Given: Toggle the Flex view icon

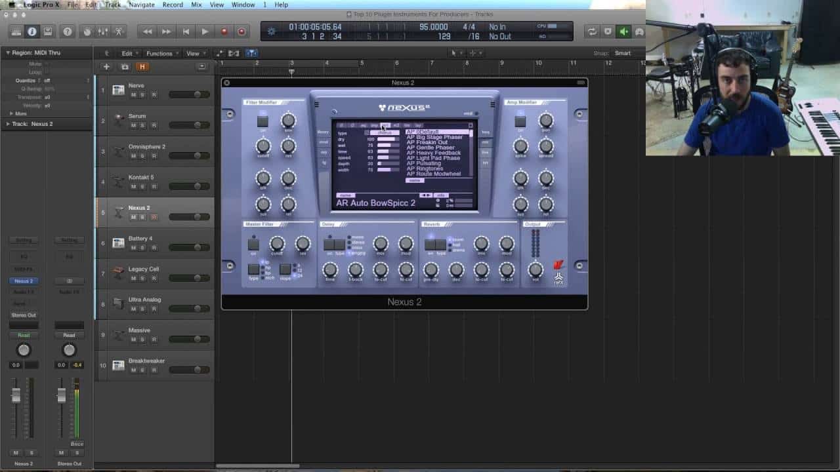Looking at the screenshot, I should pyautogui.click(x=234, y=53).
